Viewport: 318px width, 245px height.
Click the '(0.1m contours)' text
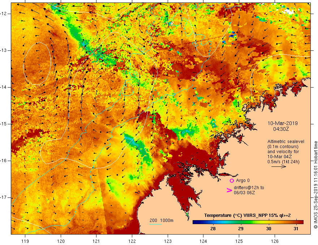283,147
